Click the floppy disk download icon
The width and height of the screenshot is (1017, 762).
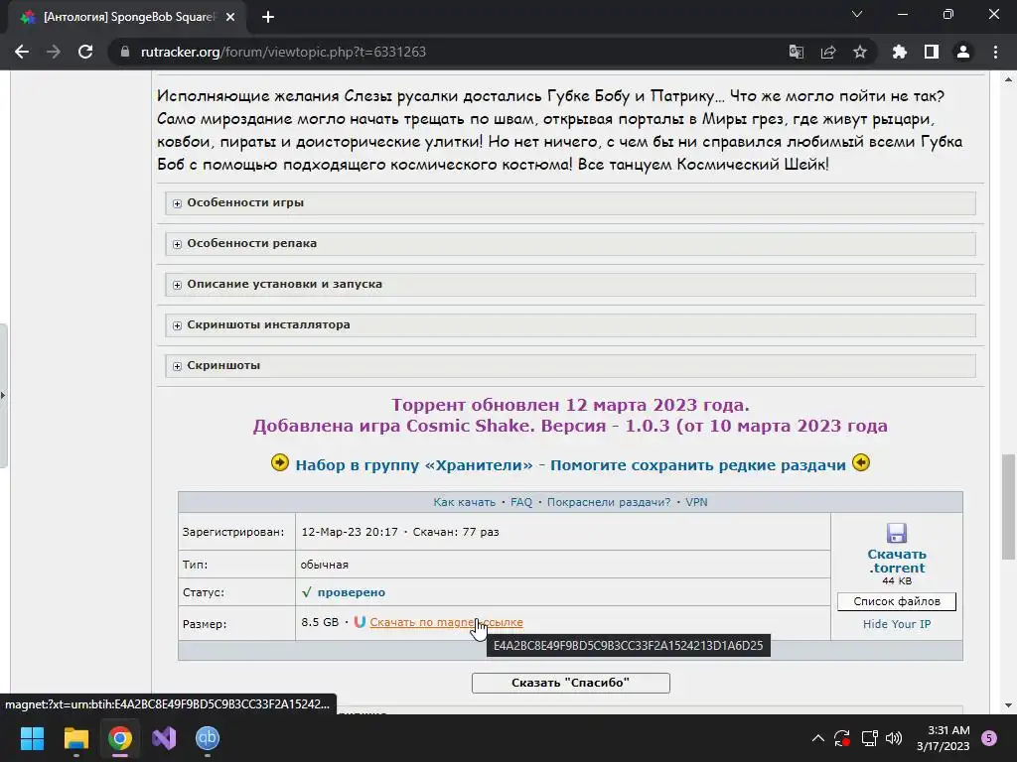coord(897,533)
